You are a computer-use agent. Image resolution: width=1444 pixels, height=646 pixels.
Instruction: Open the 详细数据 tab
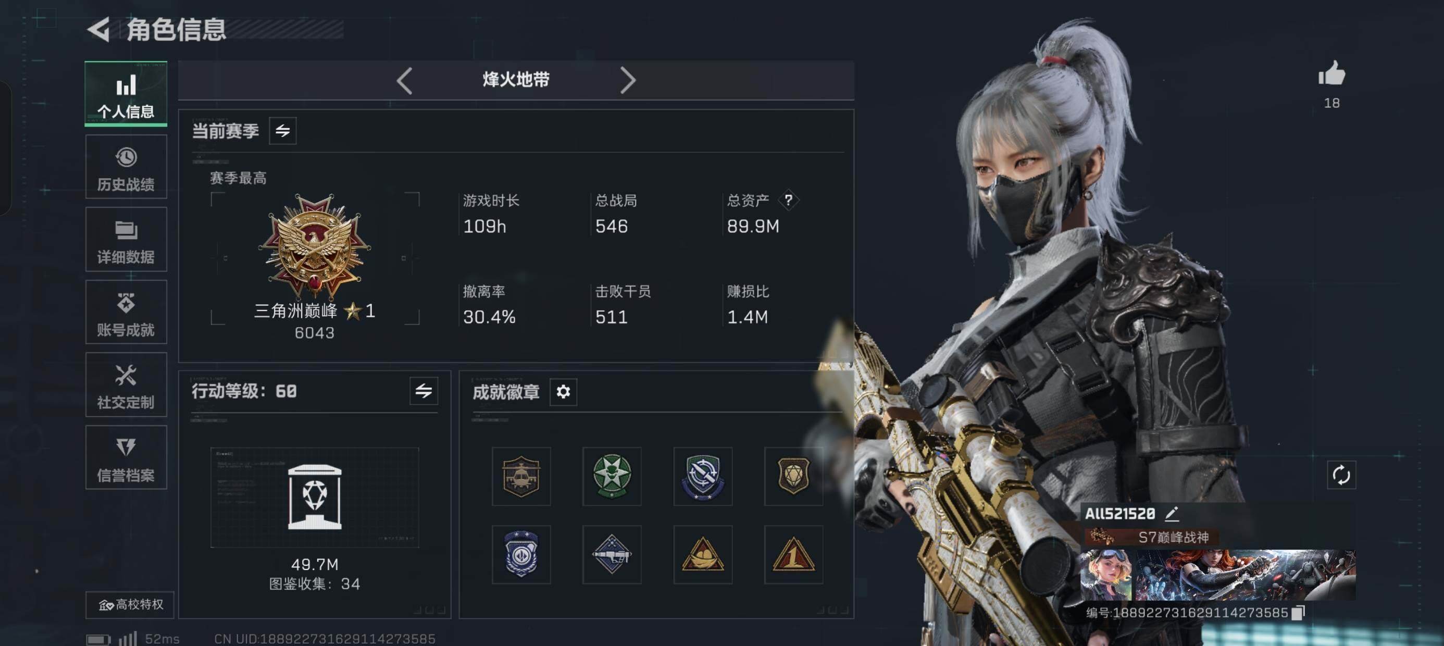[126, 240]
